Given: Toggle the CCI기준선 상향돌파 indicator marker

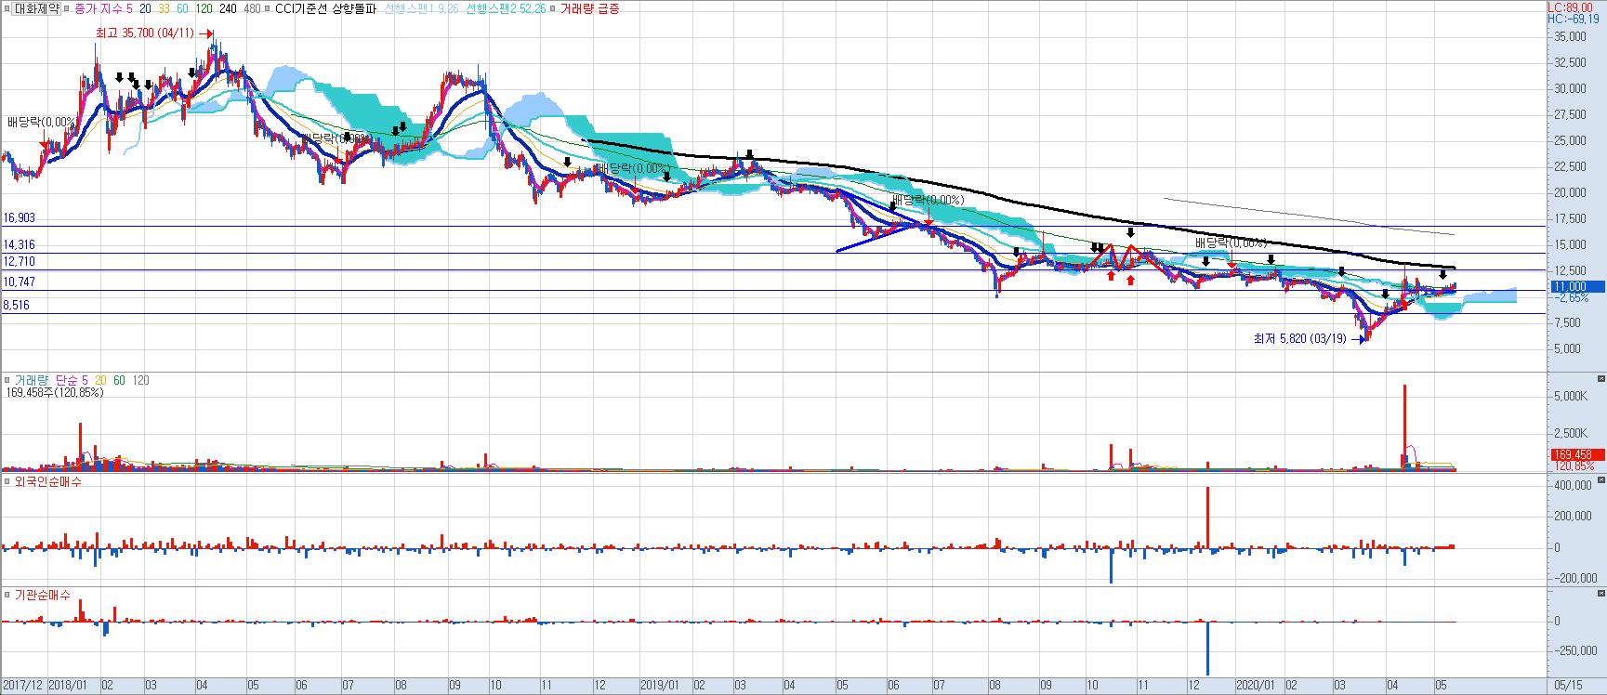Looking at the screenshot, I should [268, 8].
